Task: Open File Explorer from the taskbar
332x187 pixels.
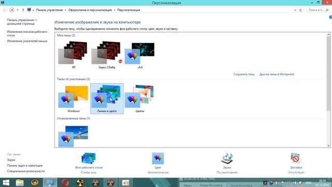Action: (20, 182)
